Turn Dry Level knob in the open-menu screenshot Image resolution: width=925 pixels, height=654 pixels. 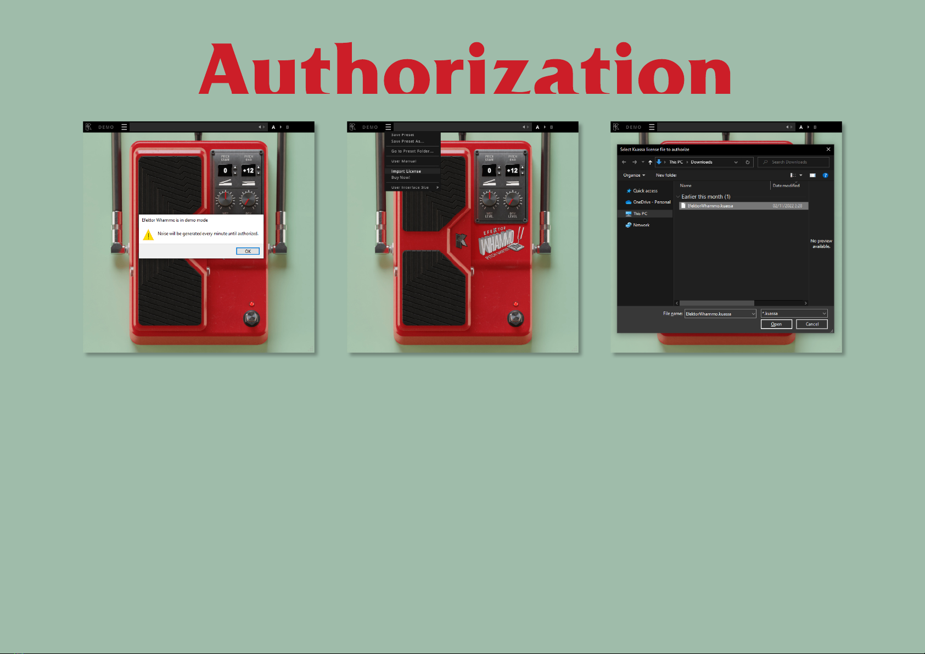[512, 199]
